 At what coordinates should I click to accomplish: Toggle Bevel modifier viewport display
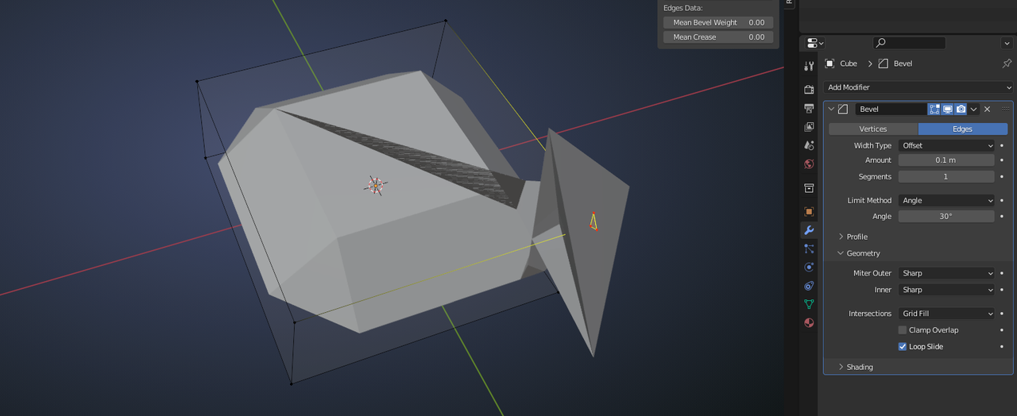point(948,109)
